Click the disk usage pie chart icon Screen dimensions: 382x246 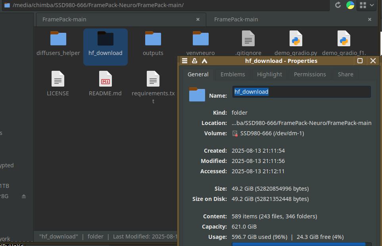[x=350, y=5]
